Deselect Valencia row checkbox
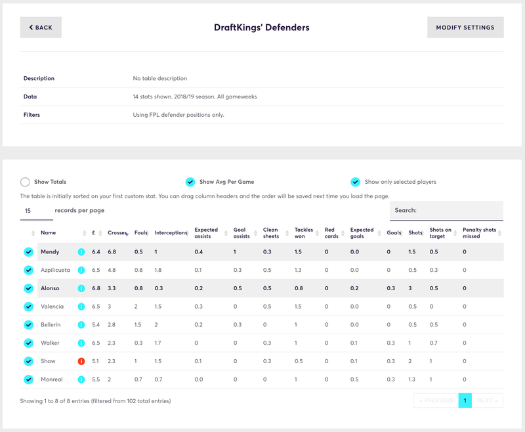The image size is (525, 432). coord(28,307)
